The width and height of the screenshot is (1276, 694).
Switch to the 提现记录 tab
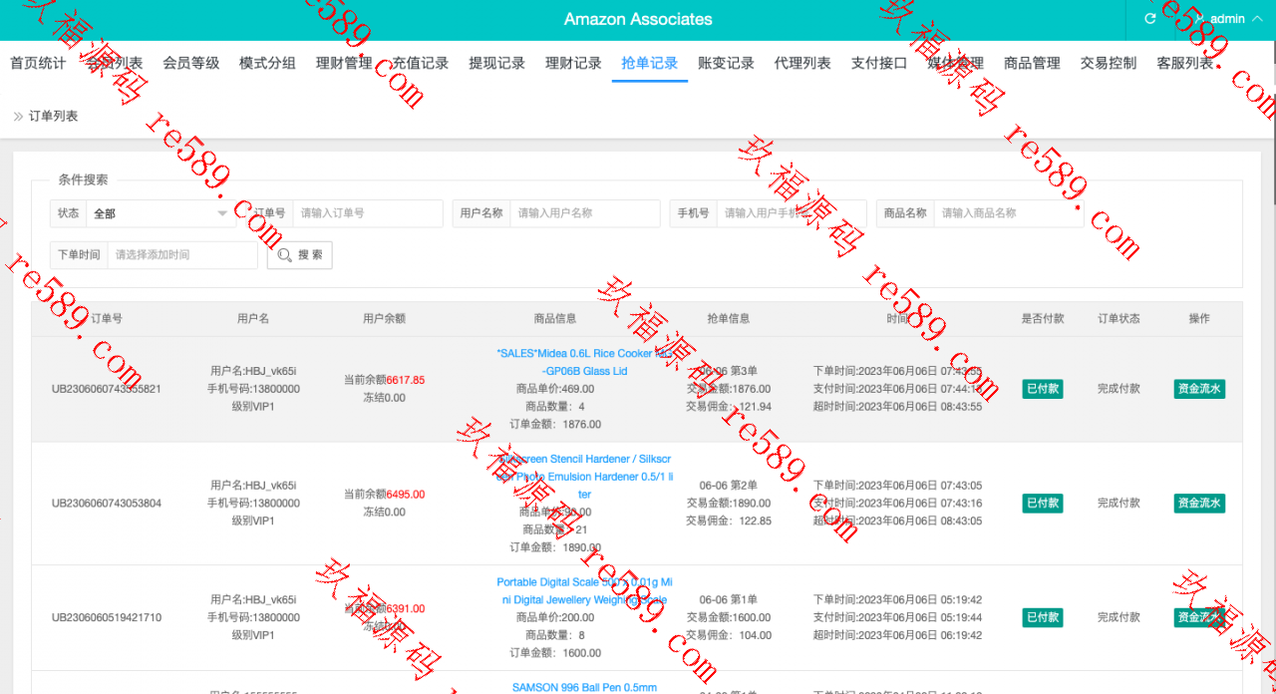point(497,63)
